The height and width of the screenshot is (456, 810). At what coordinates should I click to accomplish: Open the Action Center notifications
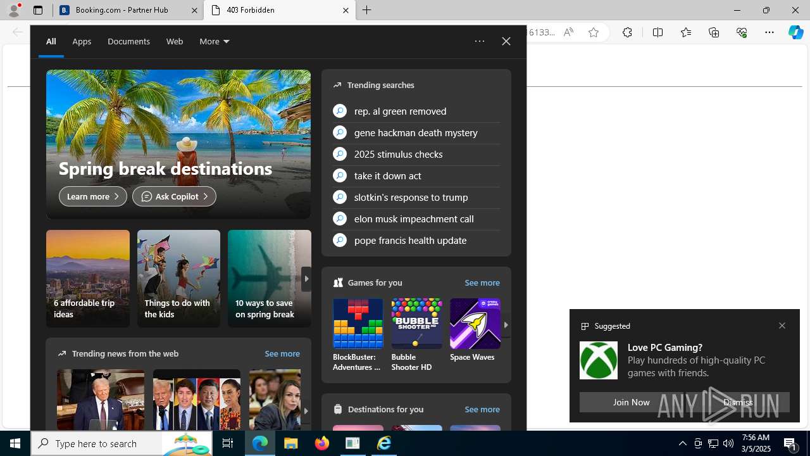pyautogui.click(x=791, y=444)
